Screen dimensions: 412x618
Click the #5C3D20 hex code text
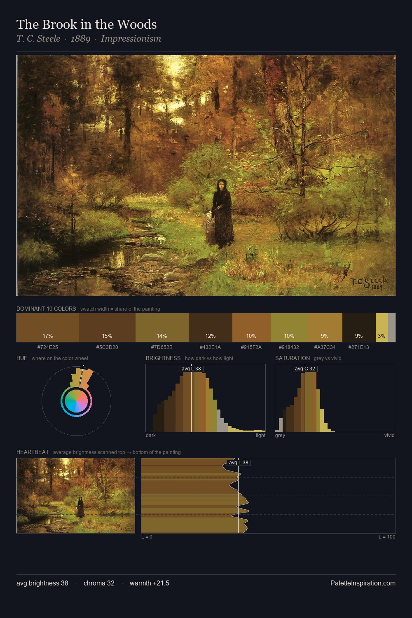click(107, 347)
